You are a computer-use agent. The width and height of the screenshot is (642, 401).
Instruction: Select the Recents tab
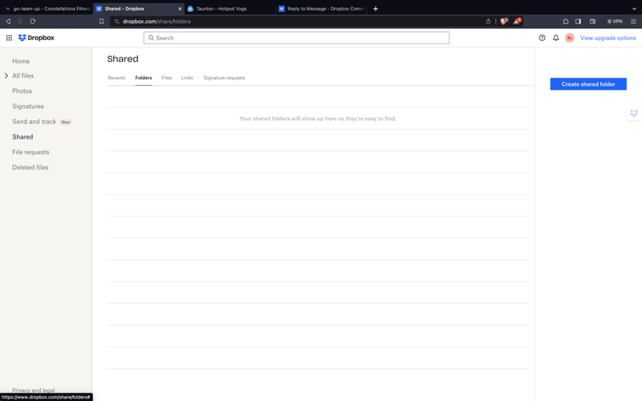tap(116, 78)
